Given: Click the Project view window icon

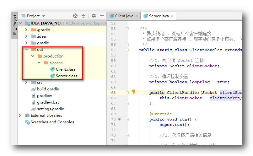Looking at the screenshot, I should click(x=23, y=16).
